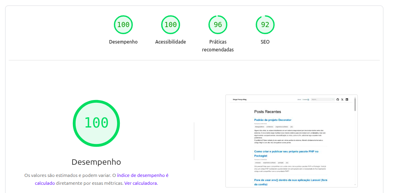Click the 'SEO' category label

[x=265, y=42]
